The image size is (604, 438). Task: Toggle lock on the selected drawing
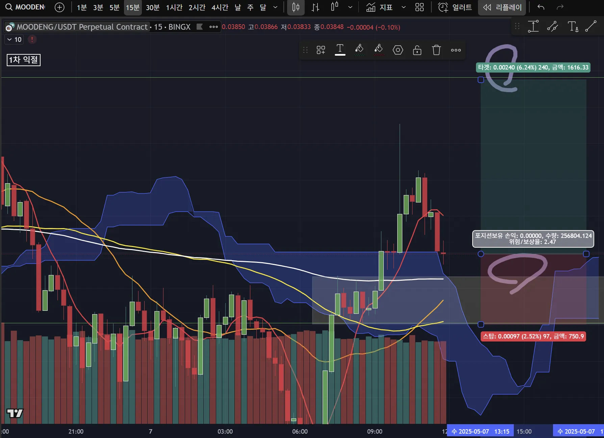[x=417, y=50]
